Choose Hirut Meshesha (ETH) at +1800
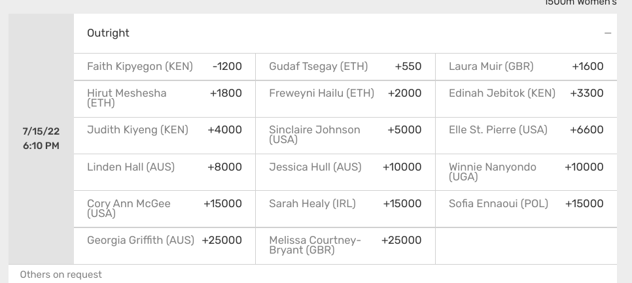Viewport: 632px width, 283px height. [x=164, y=99]
